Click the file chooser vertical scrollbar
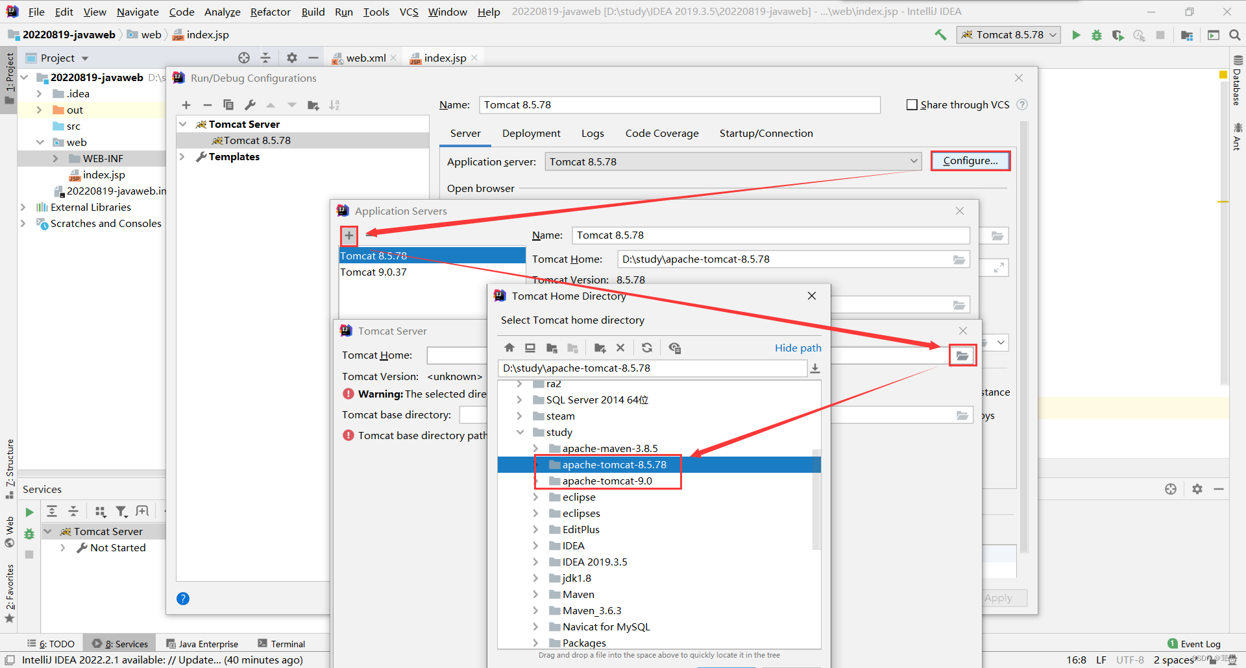 tap(816, 499)
